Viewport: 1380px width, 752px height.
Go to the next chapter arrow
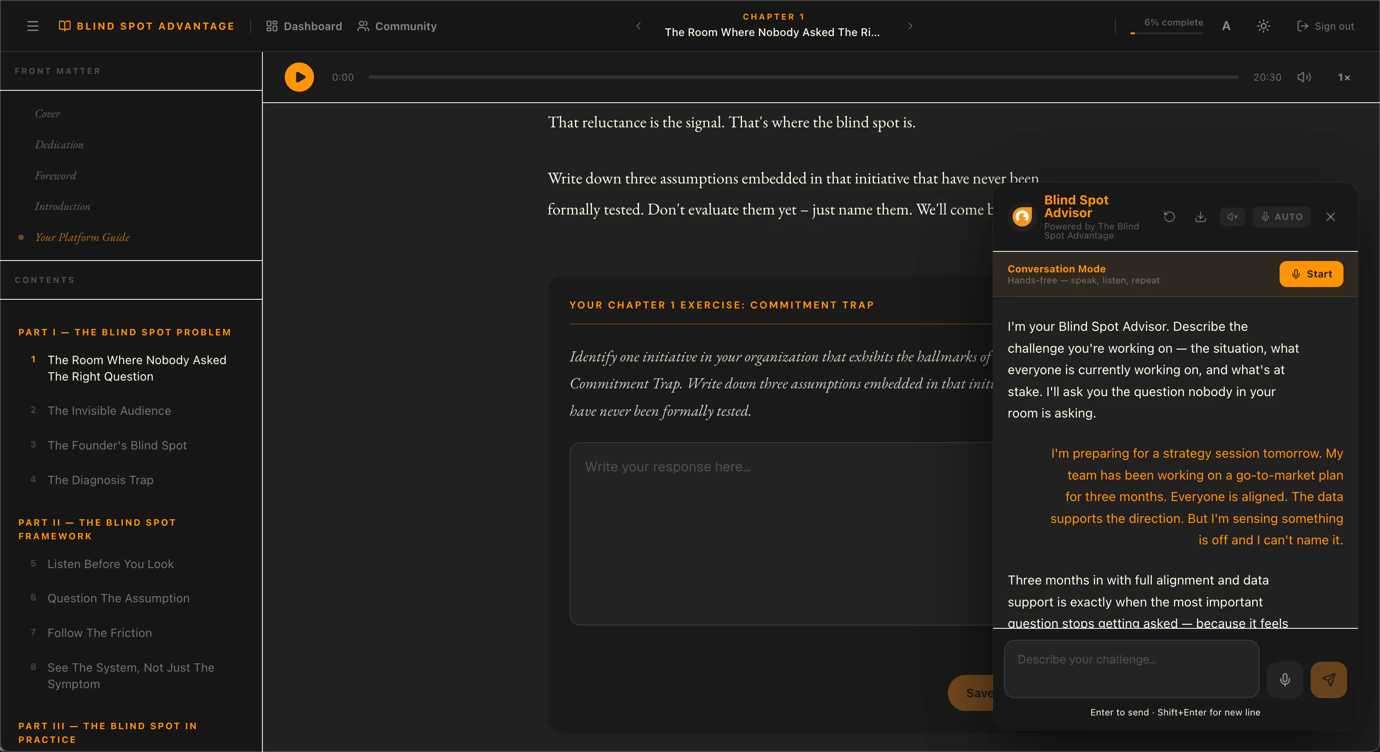point(910,26)
